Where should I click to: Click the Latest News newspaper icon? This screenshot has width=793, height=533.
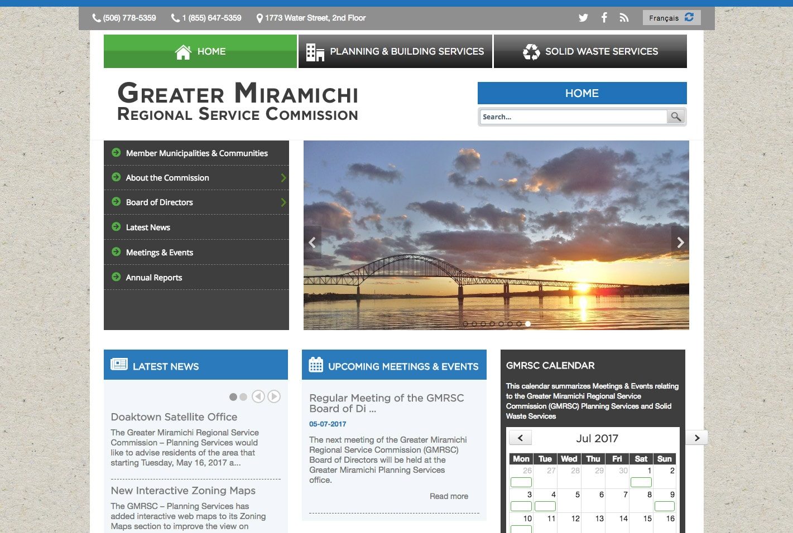[119, 365]
